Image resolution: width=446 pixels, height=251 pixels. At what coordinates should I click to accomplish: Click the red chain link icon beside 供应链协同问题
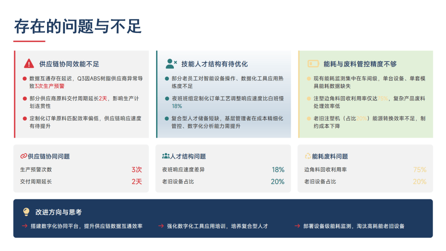pos(24,156)
